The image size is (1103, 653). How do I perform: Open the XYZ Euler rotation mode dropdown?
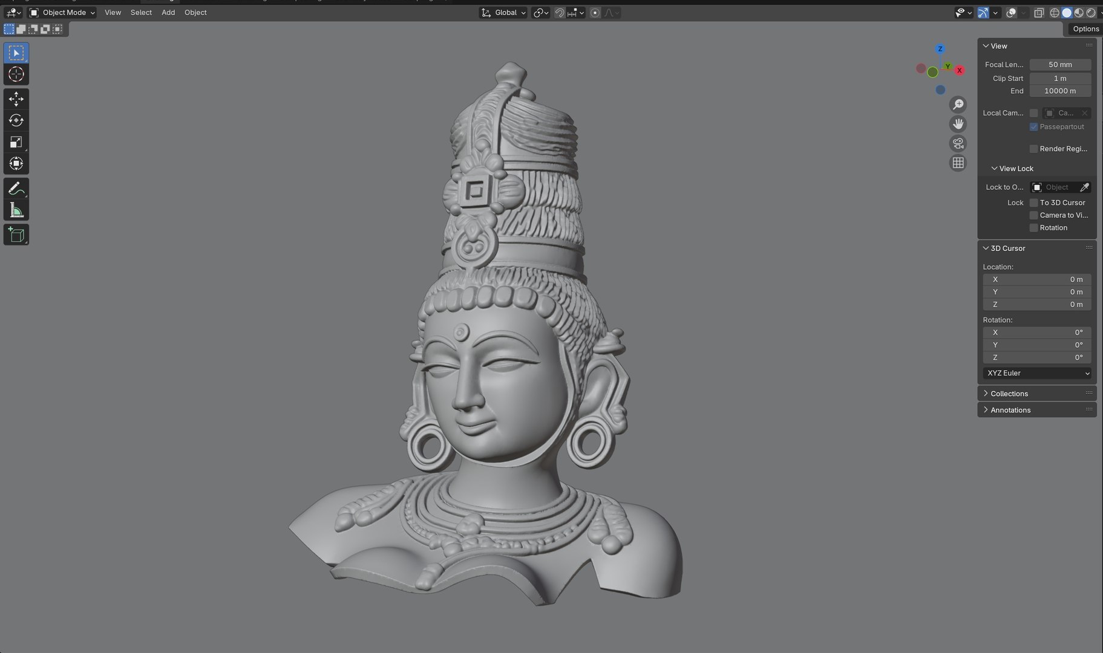[1037, 373]
